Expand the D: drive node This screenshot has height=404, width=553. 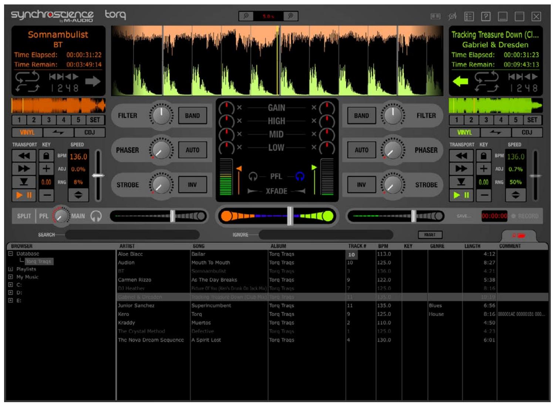(x=11, y=292)
